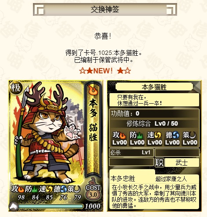The width and height of the screenshot is (207, 217).
Task: Click the 修炼综合 Lv0 / 50 row
Action: tap(154, 123)
